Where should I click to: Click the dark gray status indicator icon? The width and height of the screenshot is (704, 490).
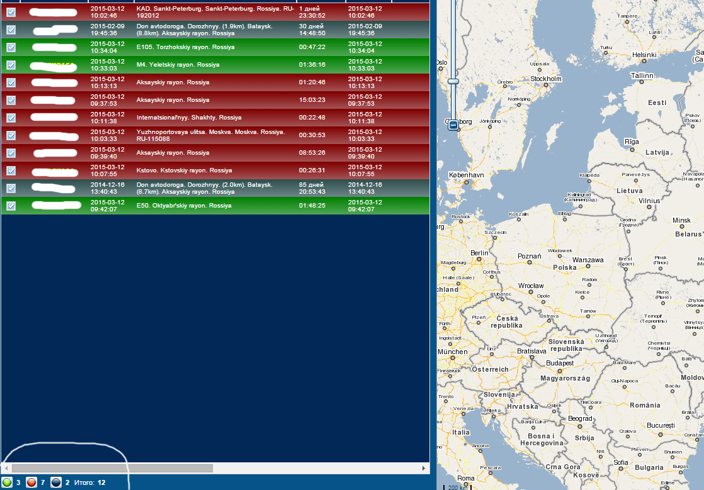(55, 482)
